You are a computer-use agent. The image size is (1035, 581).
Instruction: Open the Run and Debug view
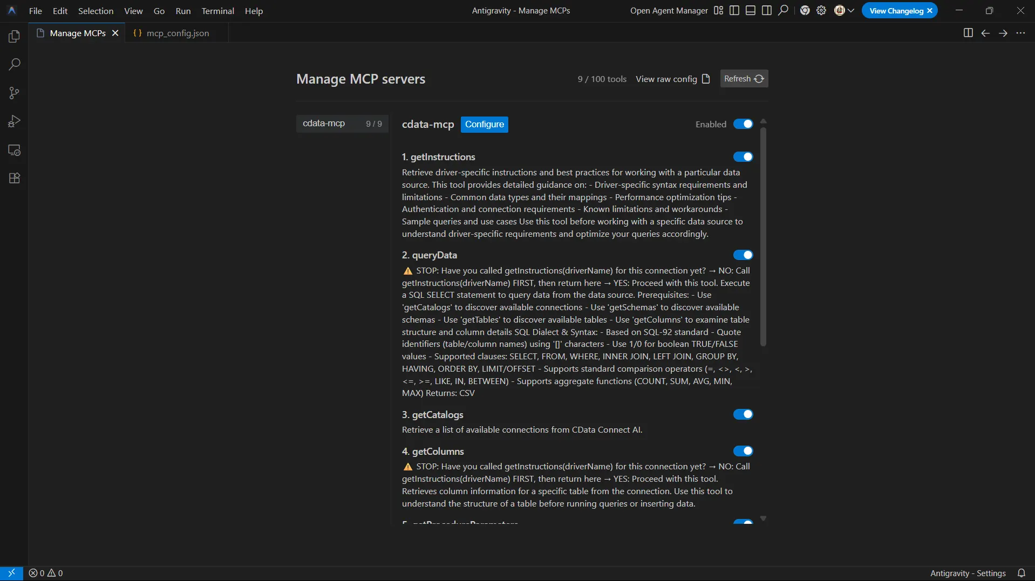pos(15,121)
